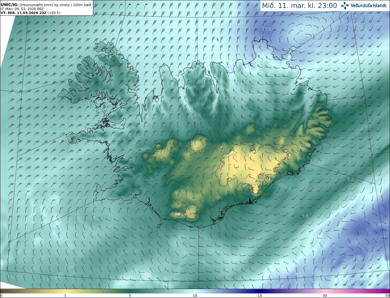Click the 10.3 value label on the map
The width and height of the screenshot is (390, 298).
tap(301, 29)
